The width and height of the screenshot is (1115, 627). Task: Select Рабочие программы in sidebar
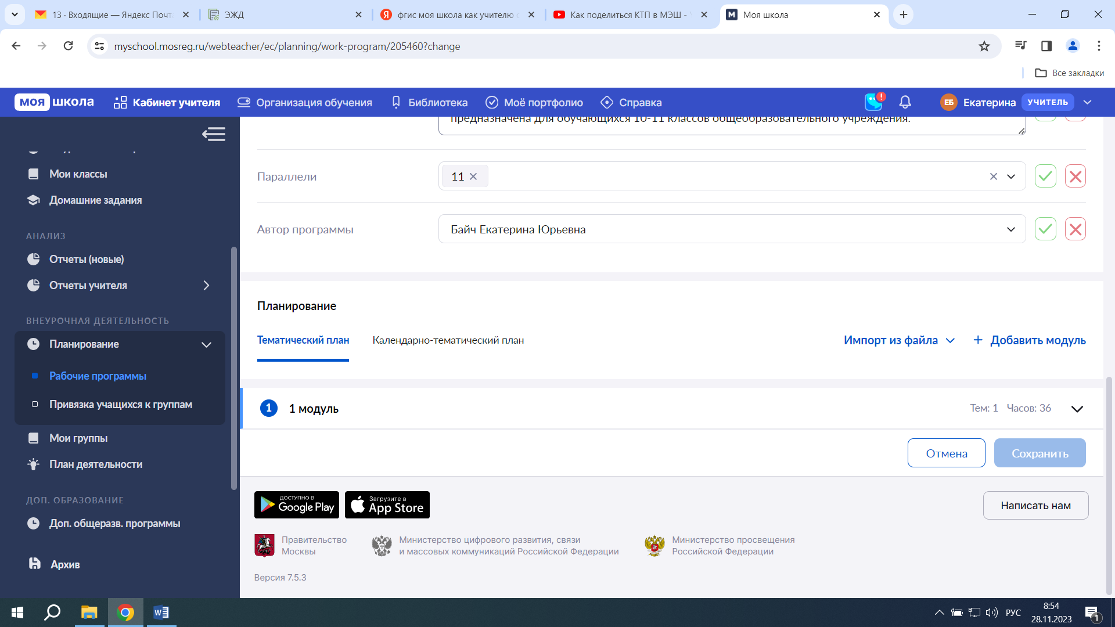tap(98, 376)
